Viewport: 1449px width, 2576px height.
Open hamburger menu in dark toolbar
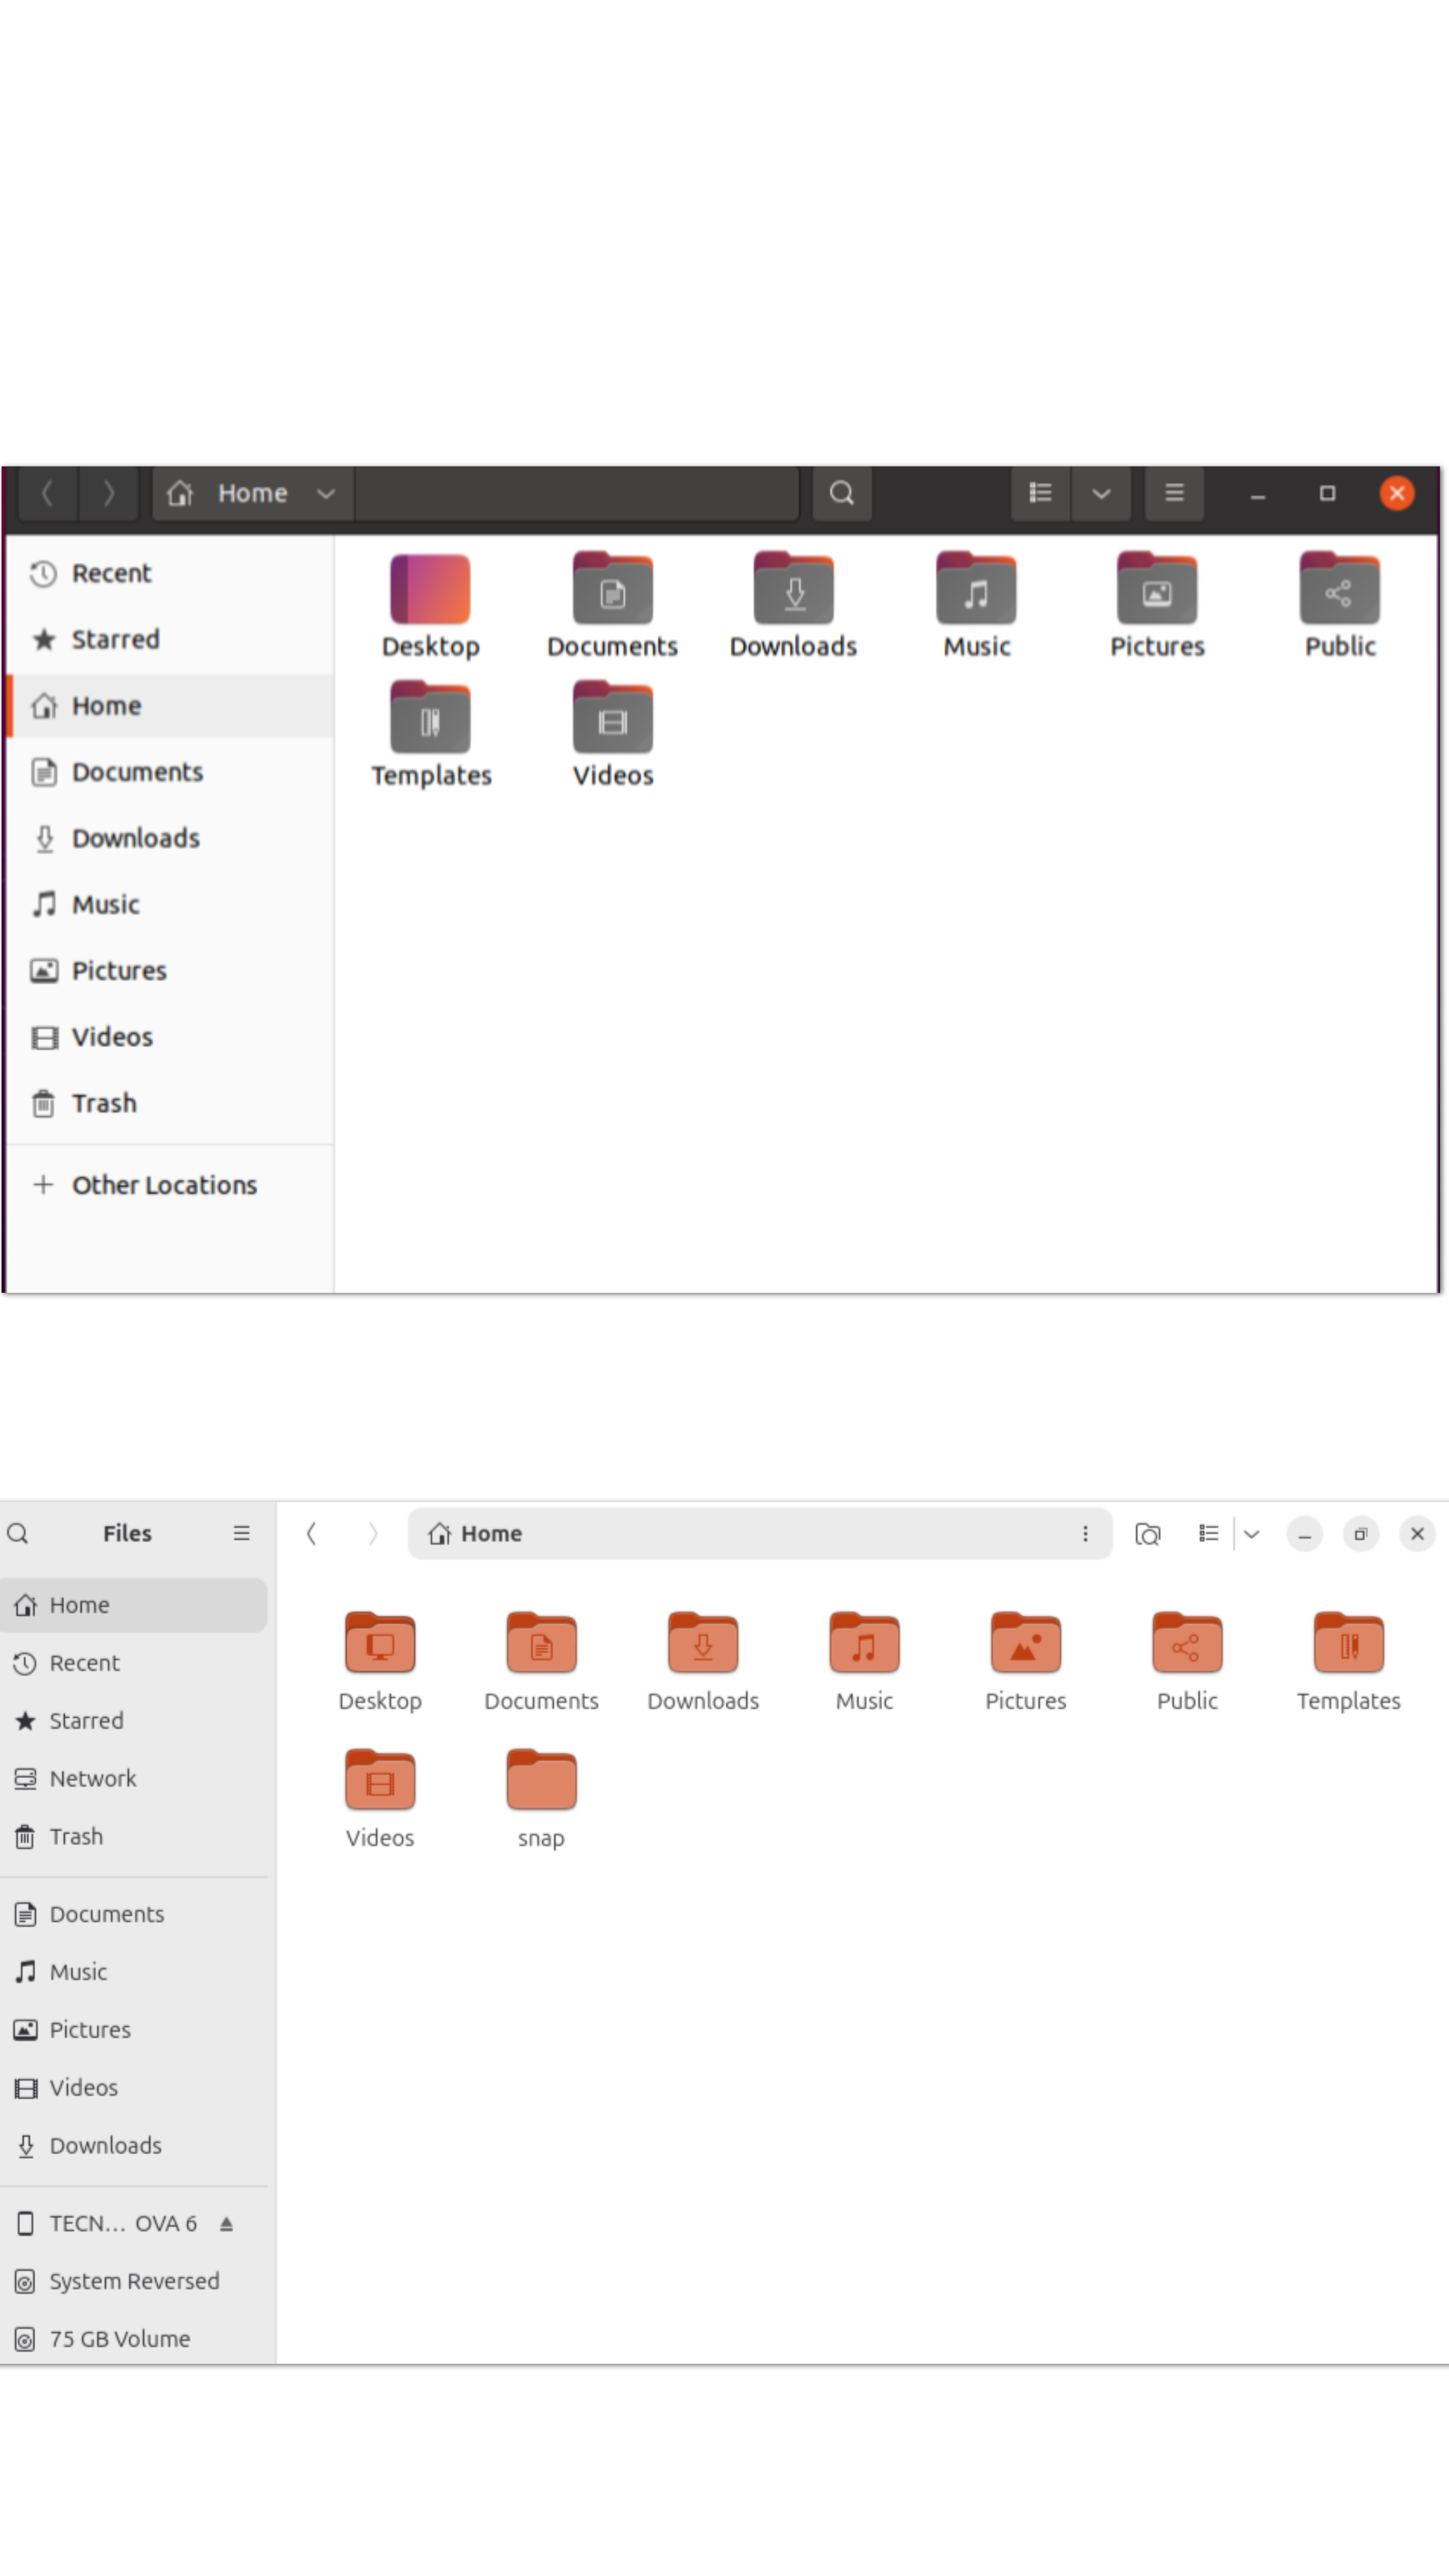[x=1174, y=493]
